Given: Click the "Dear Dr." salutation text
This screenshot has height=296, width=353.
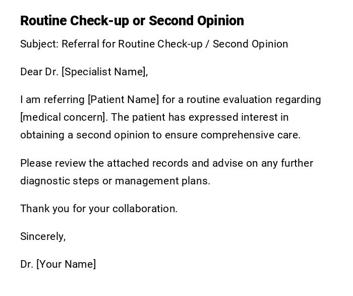Looking at the screenshot, I should [x=39, y=72].
